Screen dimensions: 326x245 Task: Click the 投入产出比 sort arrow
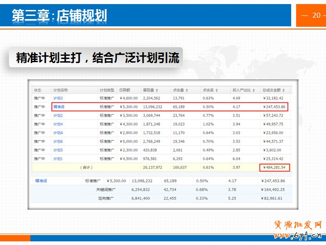tap(254, 90)
